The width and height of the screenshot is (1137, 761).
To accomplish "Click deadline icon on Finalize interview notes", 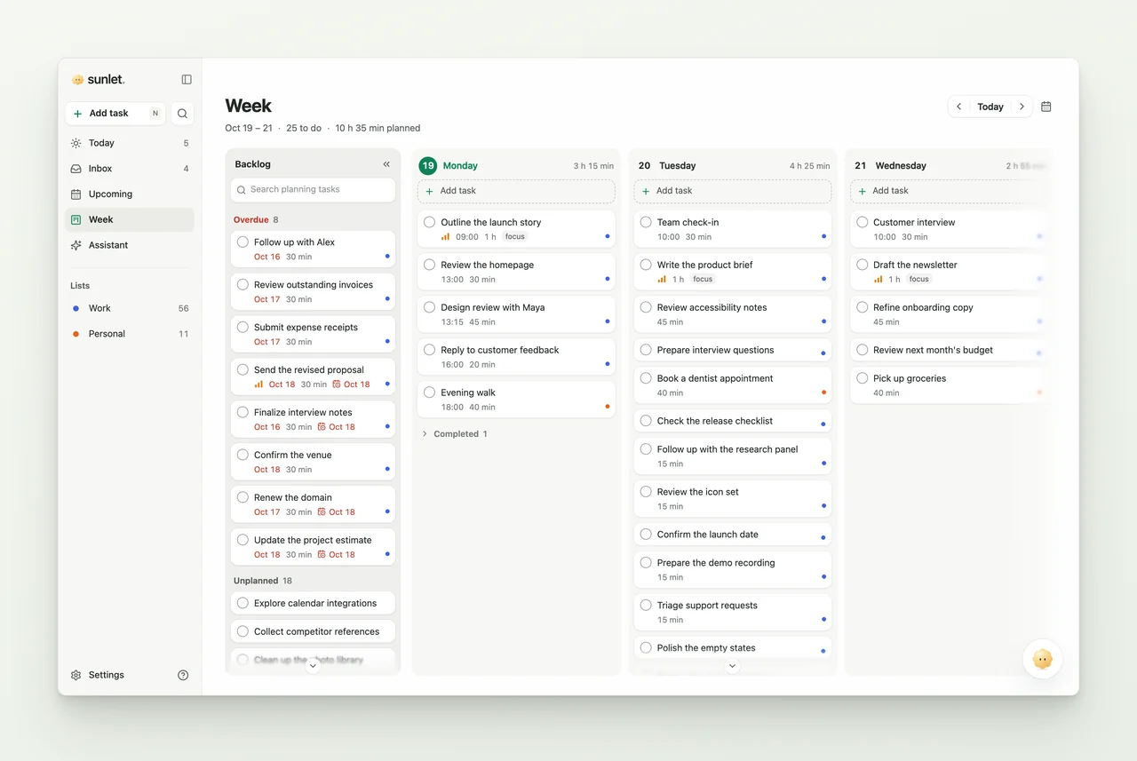I will click(x=322, y=427).
